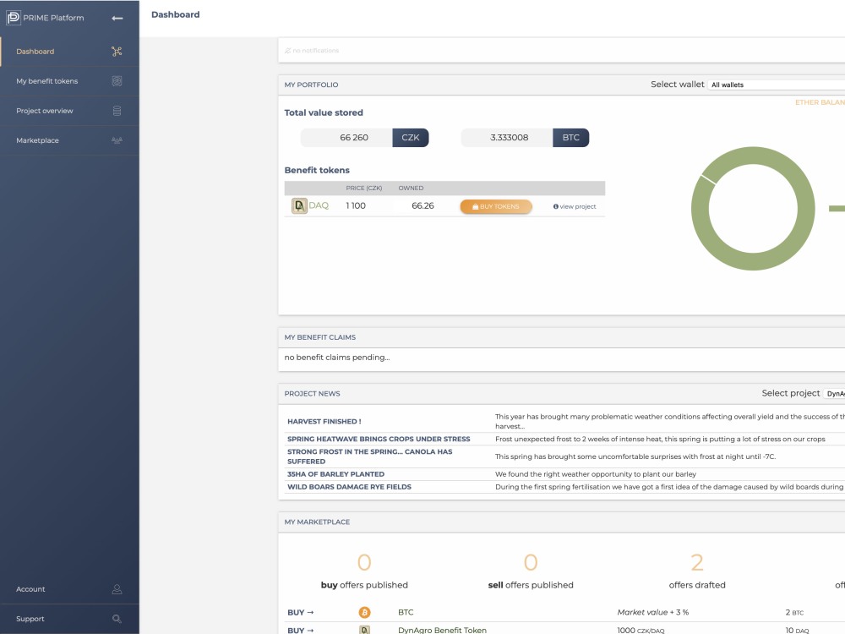
Task: Click the 2 offers drafted count
Action: [697, 562]
